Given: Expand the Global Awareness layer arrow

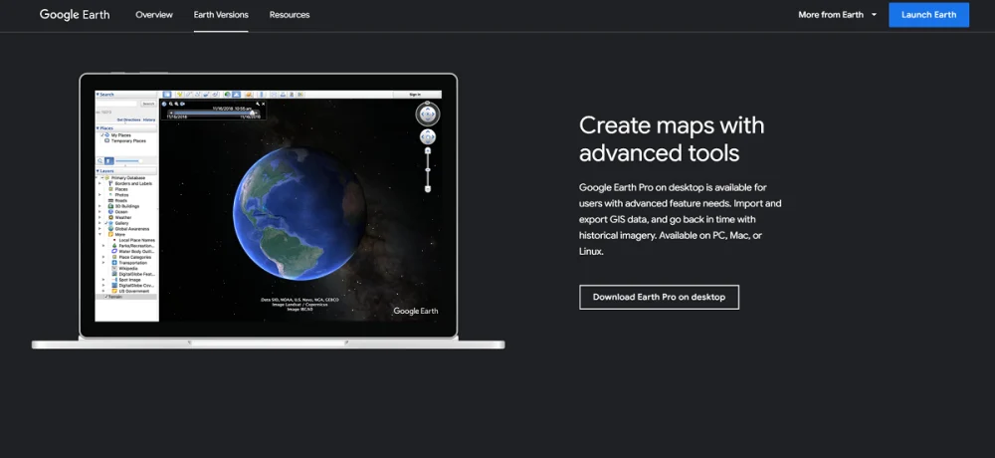Looking at the screenshot, I should coord(99,229).
